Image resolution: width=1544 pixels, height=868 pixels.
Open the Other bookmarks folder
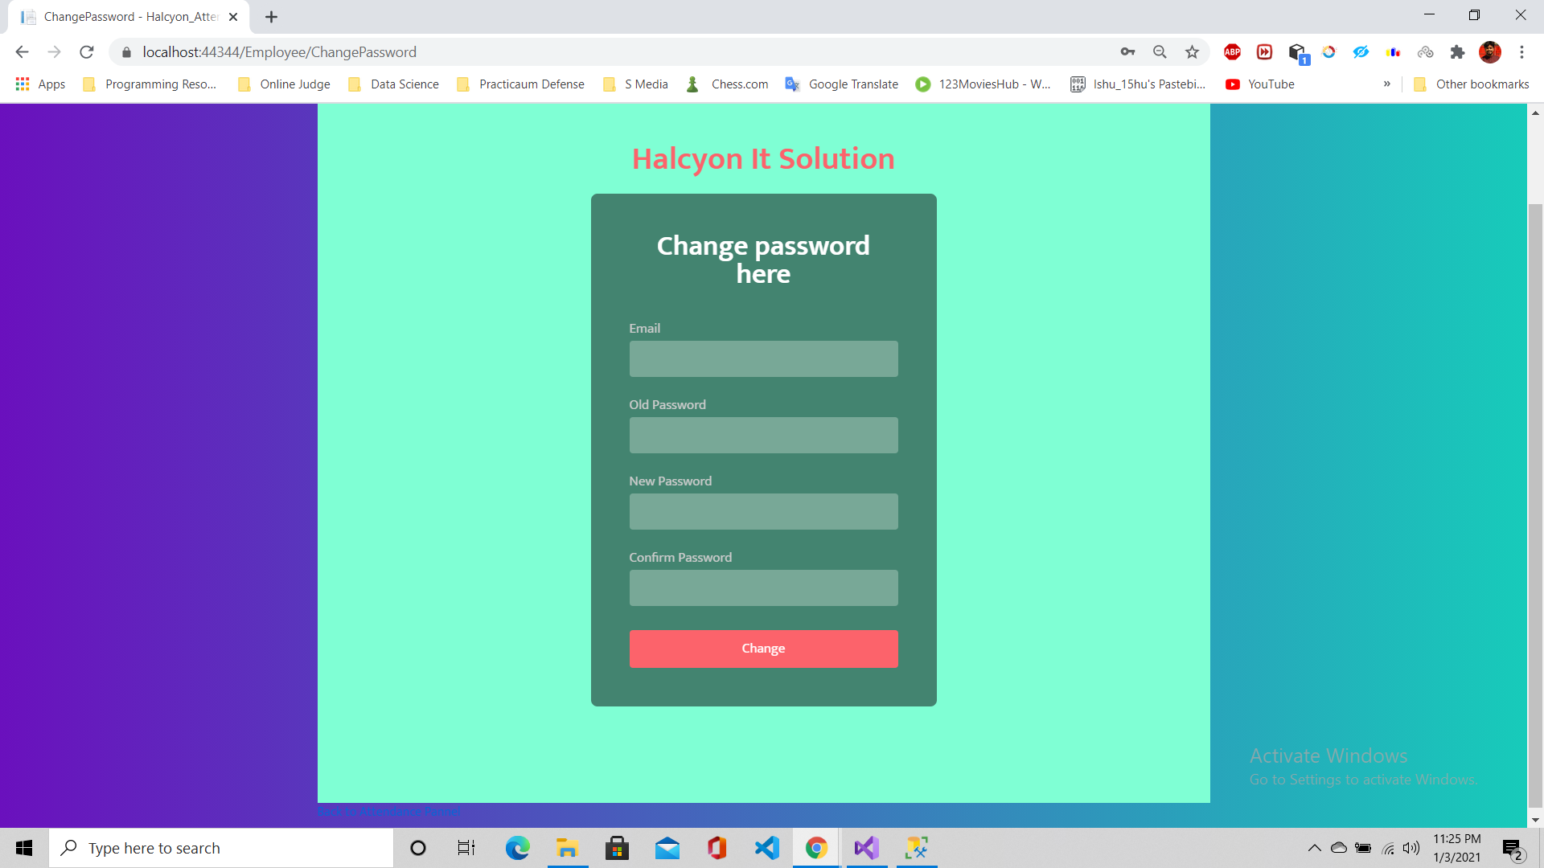coord(1472,84)
